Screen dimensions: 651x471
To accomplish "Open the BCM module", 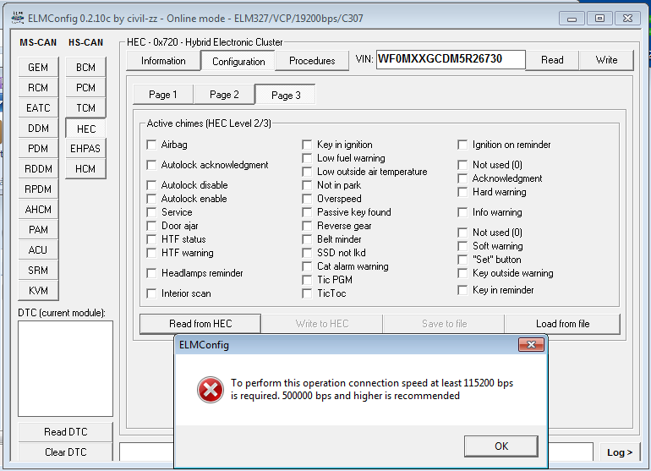I will tap(85, 68).
